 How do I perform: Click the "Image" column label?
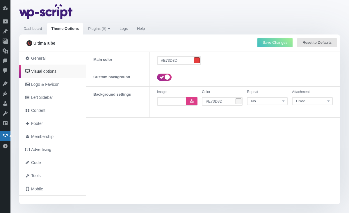coord(162,92)
